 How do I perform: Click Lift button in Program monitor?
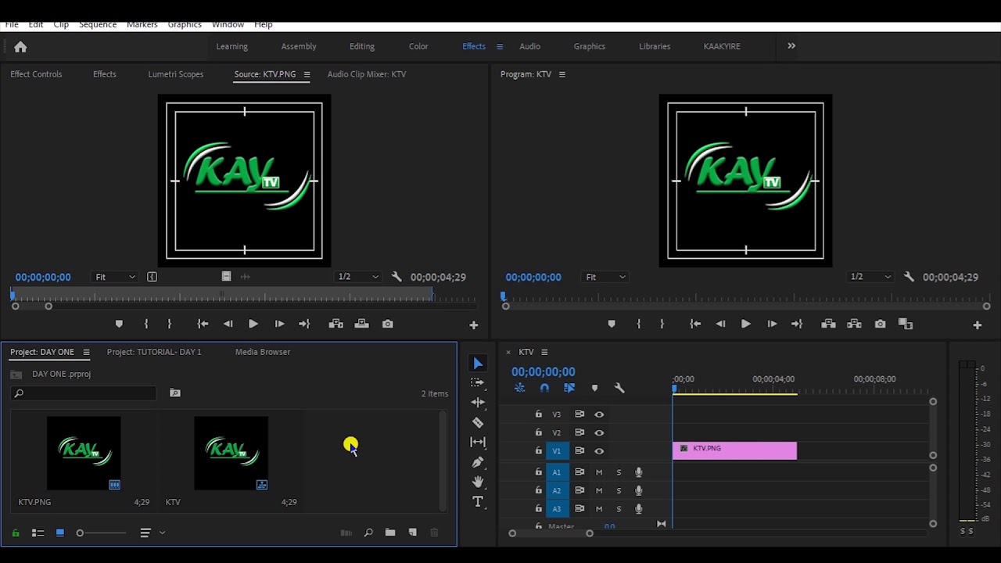[828, 324]
